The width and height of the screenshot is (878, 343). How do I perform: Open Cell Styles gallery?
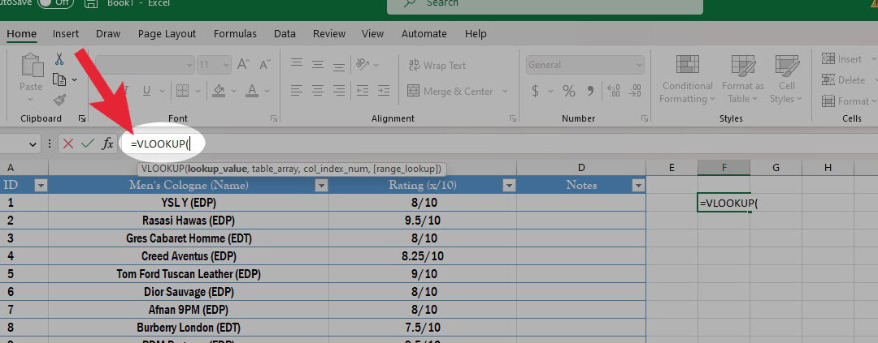point(787,79)
